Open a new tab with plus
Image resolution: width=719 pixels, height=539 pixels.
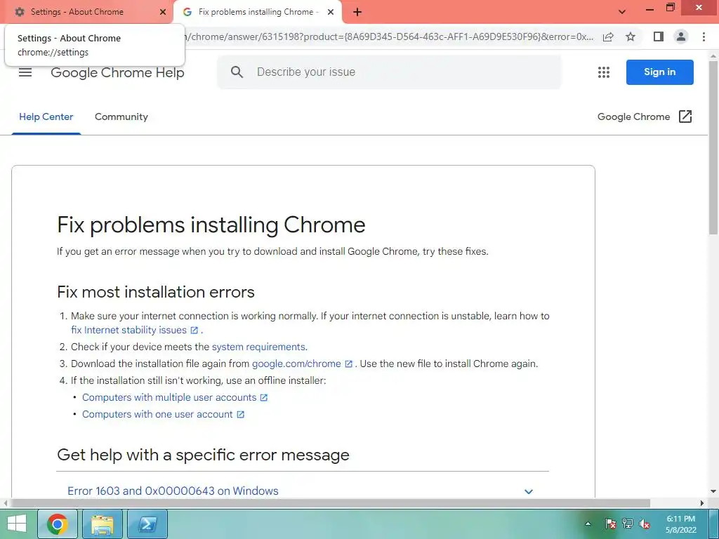(357, 12)
